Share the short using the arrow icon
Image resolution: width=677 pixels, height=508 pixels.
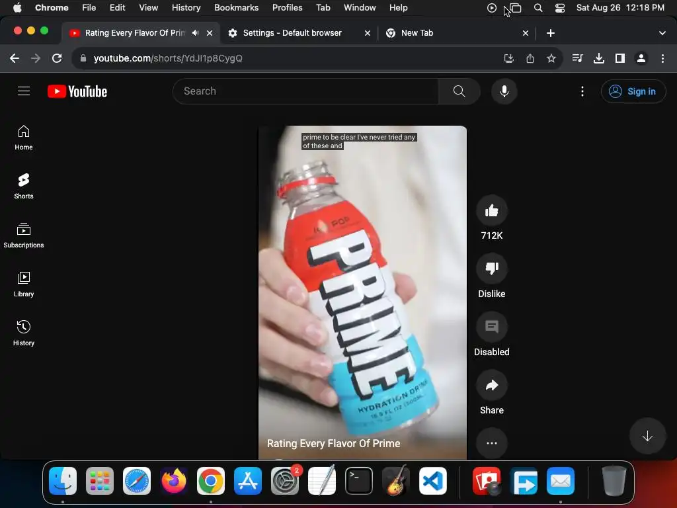pos(491,385)
